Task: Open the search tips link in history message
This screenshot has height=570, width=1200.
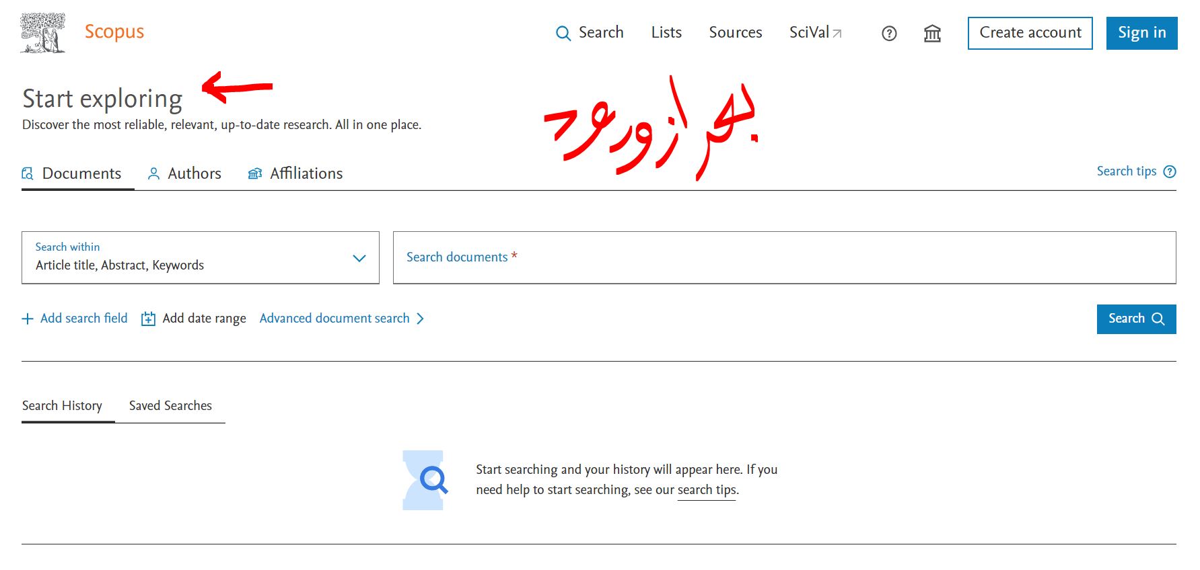Action: click(707, 490)
